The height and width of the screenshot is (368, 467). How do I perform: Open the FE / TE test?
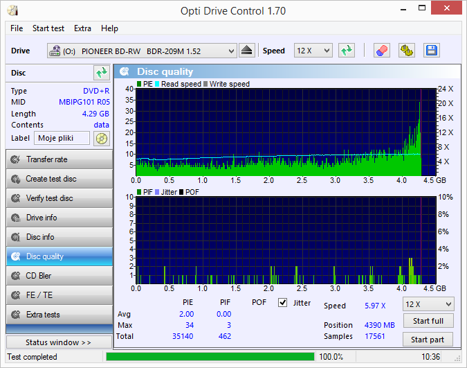pos(59,295)
